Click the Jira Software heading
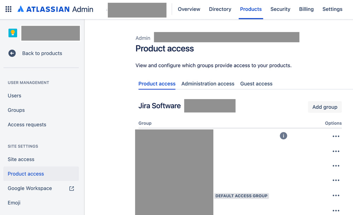The image size is (353, 215). pos(160,106)
